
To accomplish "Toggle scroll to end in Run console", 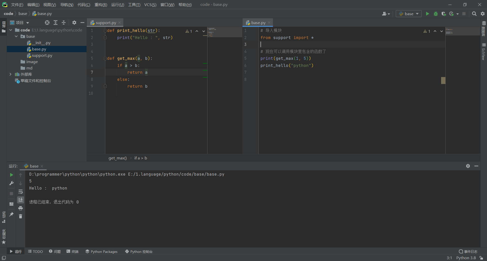I will coord(21,200).
